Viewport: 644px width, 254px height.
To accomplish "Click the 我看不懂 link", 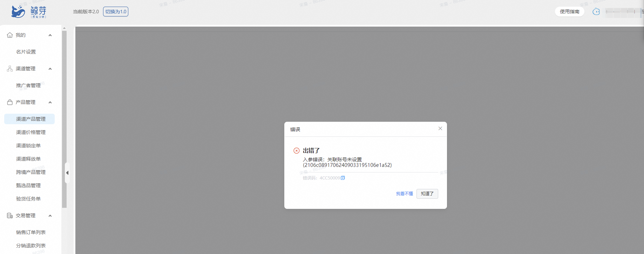I will tap(405, 193).
